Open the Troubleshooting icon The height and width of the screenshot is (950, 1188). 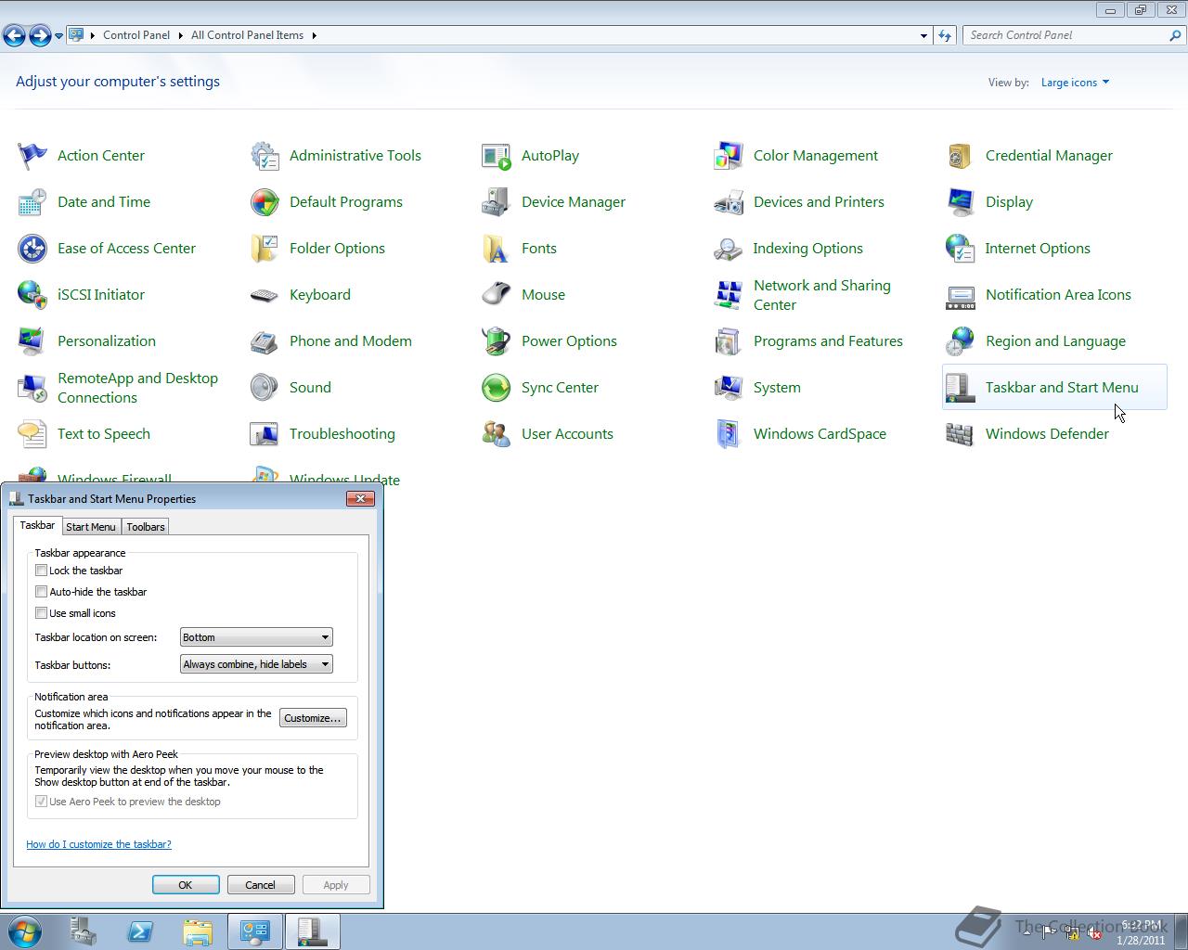(265, 434)
